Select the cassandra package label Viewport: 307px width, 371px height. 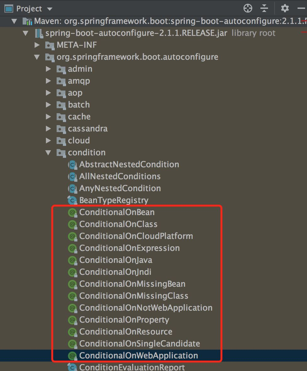[x=87, y=129]
